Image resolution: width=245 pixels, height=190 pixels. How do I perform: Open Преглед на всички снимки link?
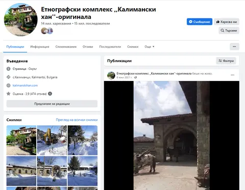tap(77, 120)
